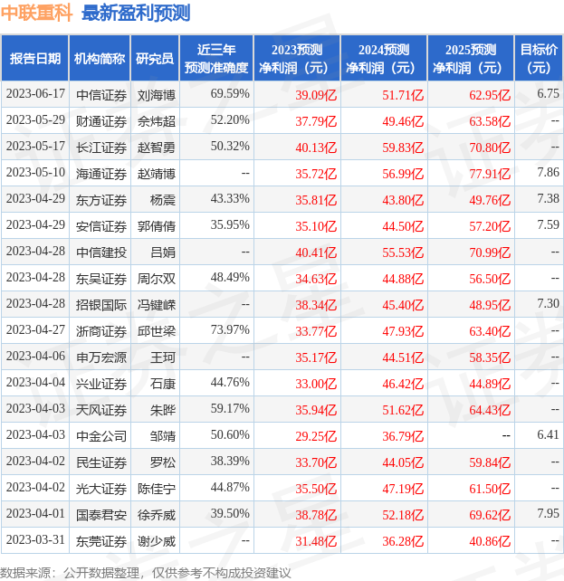Click the 天风证券 institution cell
This screenshot has height=581, width=564.
pyautogui.click(x=101, y=410)
